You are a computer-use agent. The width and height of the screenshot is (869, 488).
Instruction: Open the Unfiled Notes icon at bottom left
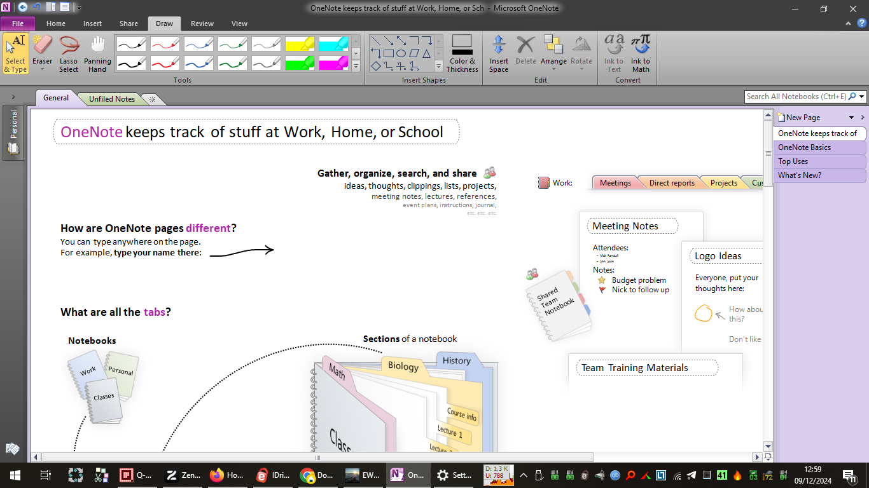click(12, 449)
